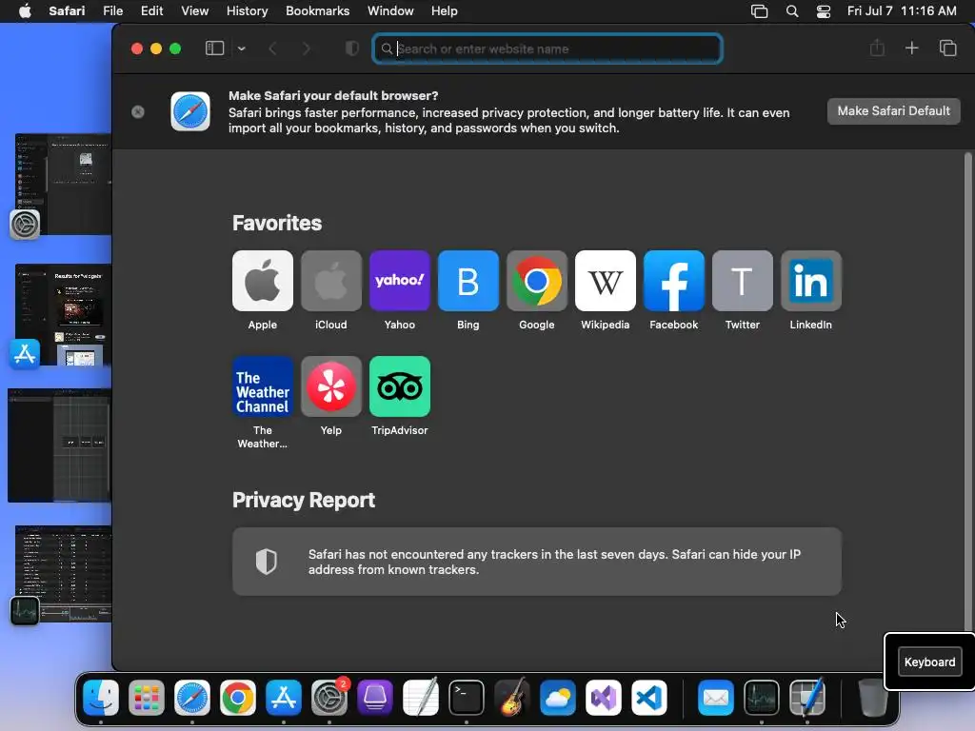
Task: Click the Share toolbar button
Action: [877, 48]
